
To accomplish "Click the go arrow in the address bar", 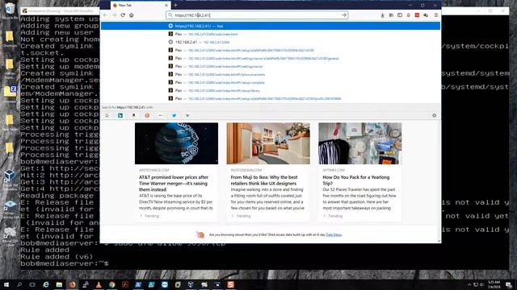I will pyautogui.click(x=344, y=15).
